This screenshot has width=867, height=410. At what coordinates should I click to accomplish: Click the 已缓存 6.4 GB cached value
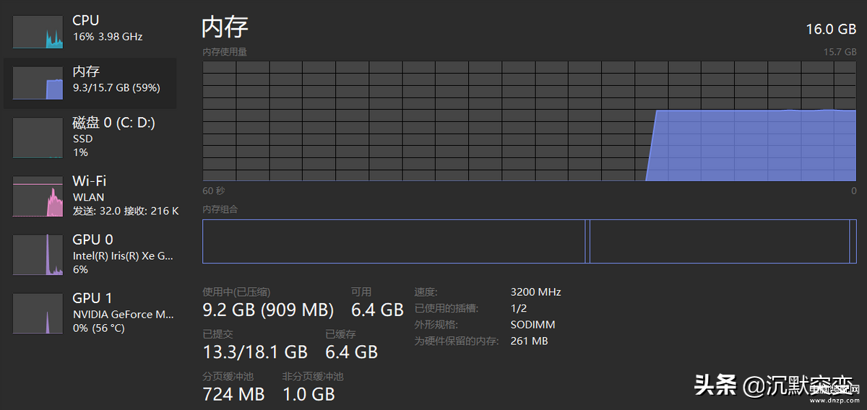pos(352,352)
